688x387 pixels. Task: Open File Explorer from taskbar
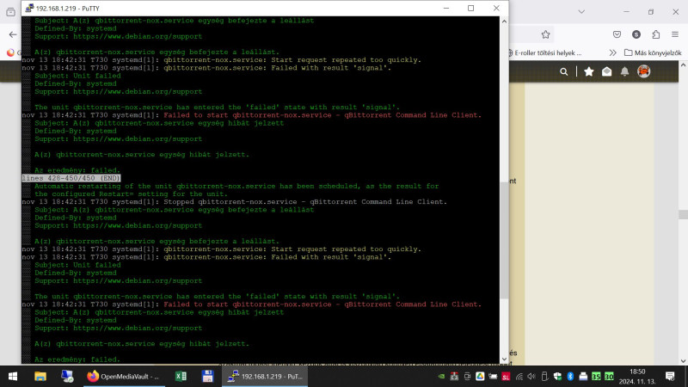coord(40,377)
